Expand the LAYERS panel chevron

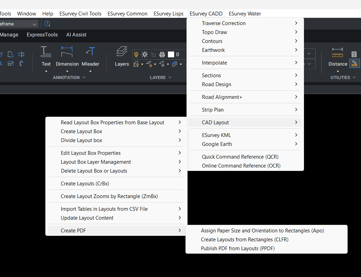pos(170,77)
